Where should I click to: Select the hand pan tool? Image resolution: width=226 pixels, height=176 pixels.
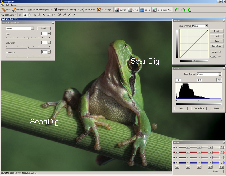click(x=30, y=15)
